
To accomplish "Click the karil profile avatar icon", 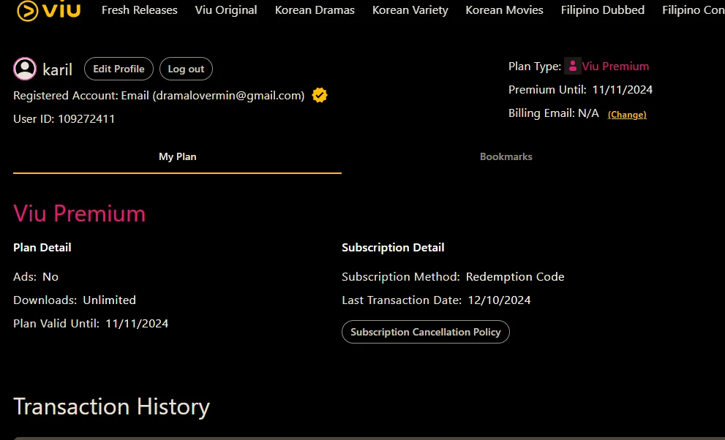I will pyautogui.click(x=25, y=69).
